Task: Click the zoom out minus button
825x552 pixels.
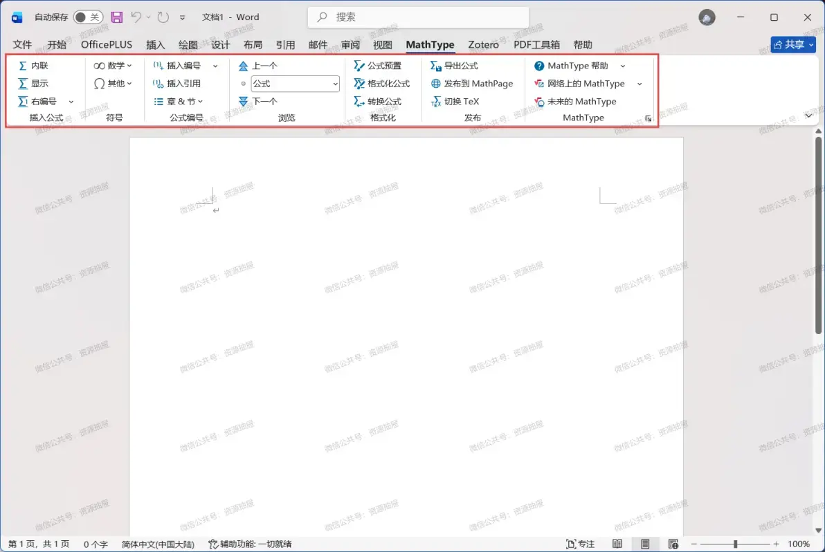Action: [694, 544]
